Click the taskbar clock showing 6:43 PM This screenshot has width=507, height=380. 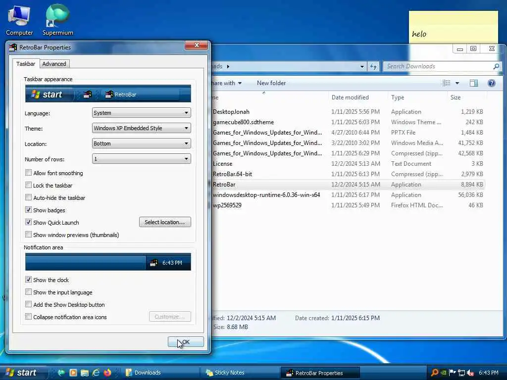(489, 373)
